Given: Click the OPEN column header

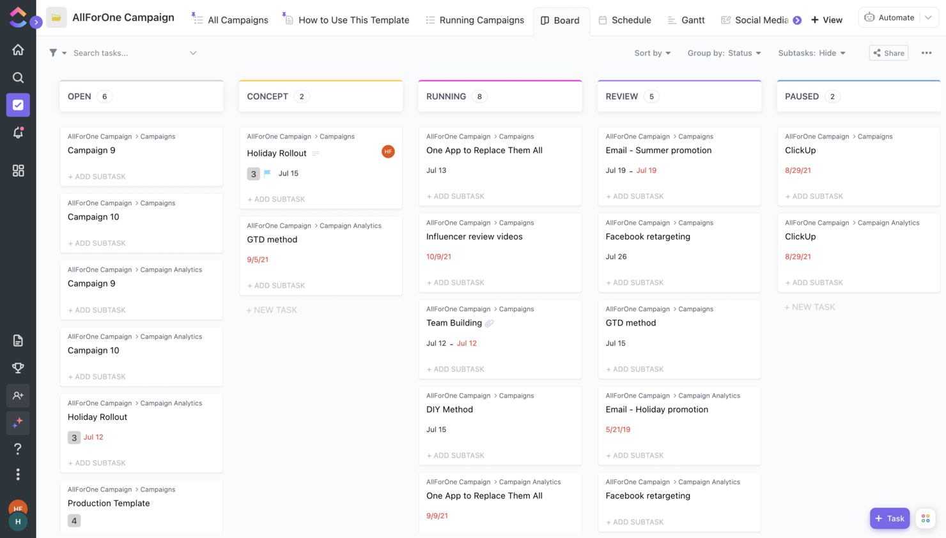Looking at the screenshot, I should [141, 96].
